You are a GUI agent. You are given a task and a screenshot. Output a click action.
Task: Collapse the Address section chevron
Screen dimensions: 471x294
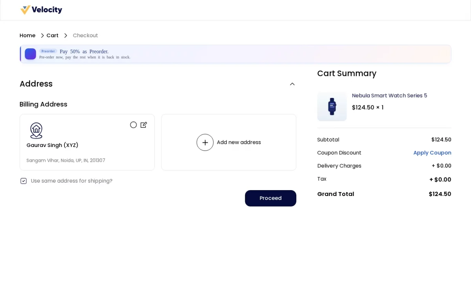(x=292, y=84)
